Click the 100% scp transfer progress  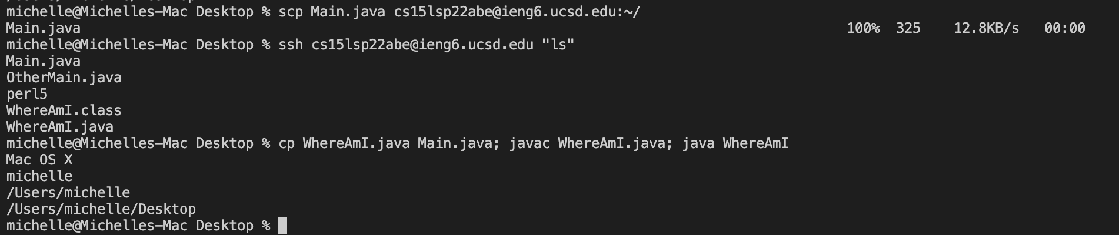pos(863,28)
